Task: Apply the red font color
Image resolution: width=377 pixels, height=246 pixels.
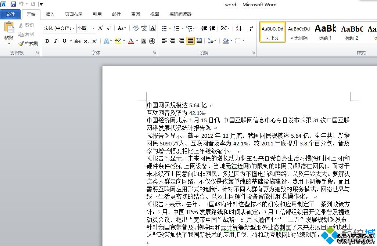Action: click(x=131, y=41)
